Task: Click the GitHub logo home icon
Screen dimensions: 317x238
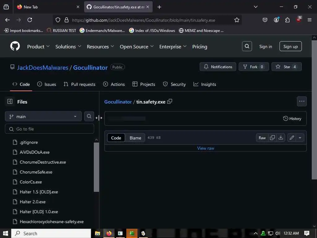Action: pos(15,46)
